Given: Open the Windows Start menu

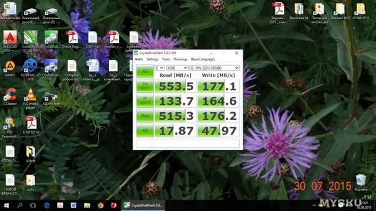Looking at the screenshot, I should 6,205.
